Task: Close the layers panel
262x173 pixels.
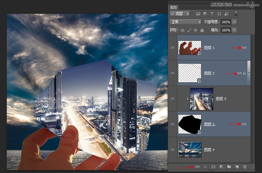Action: pyautogui.click(x=253, y=3)
